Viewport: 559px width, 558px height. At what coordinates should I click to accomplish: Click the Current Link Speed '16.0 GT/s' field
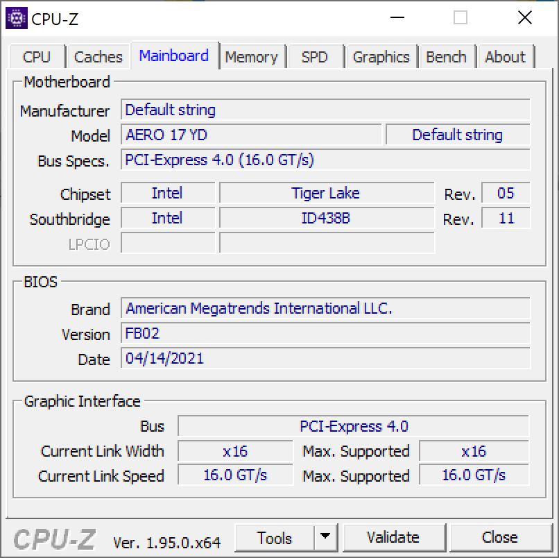tap(235, 475)
